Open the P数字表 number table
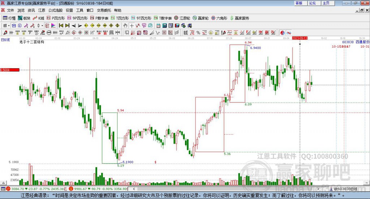 click(99, 18)
